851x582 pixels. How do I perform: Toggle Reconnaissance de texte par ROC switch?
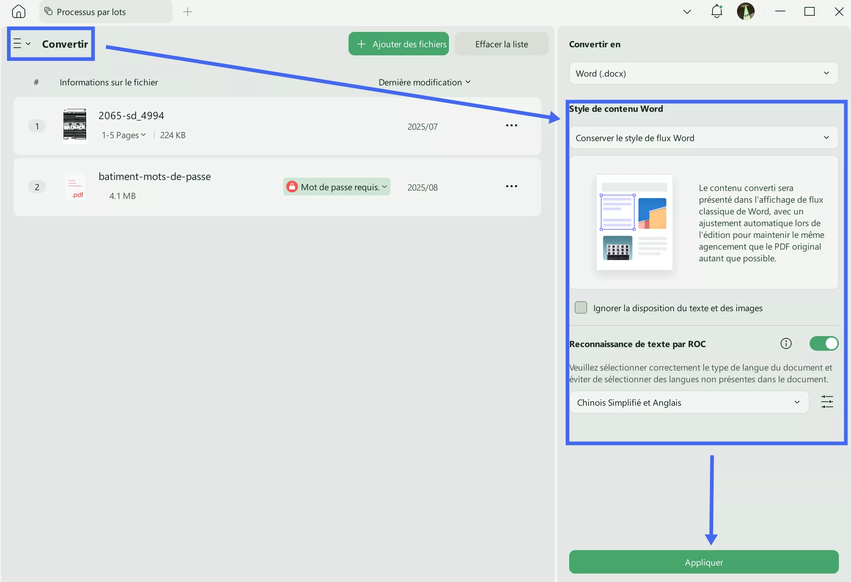[824, 343]
